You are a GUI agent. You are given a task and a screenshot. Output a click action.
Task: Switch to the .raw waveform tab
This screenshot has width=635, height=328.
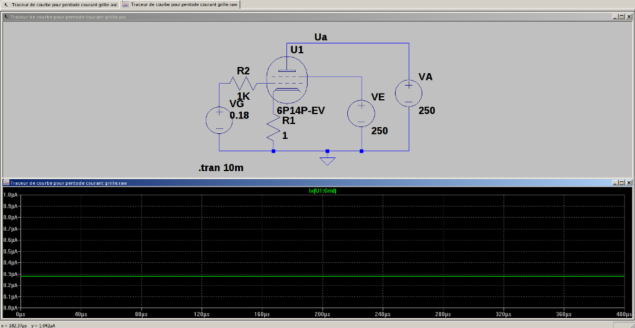(x=180, y=4)
